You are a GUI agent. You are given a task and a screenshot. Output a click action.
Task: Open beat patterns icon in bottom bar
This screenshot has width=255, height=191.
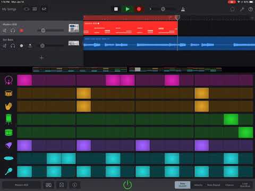coord(48,185)
